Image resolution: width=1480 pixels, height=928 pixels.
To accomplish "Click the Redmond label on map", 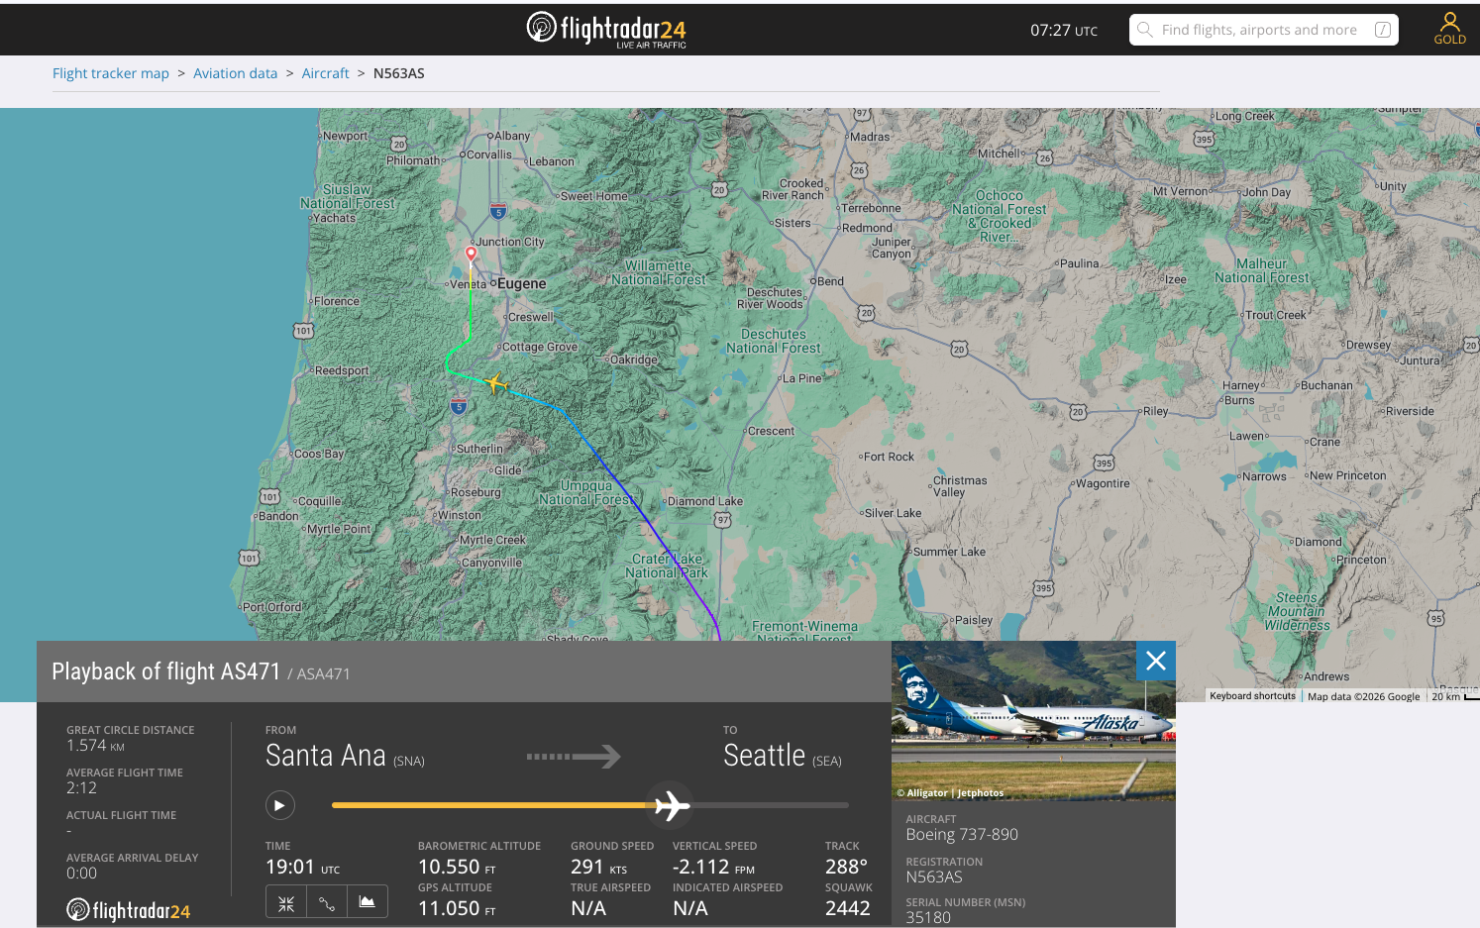I will pos(867,228).
